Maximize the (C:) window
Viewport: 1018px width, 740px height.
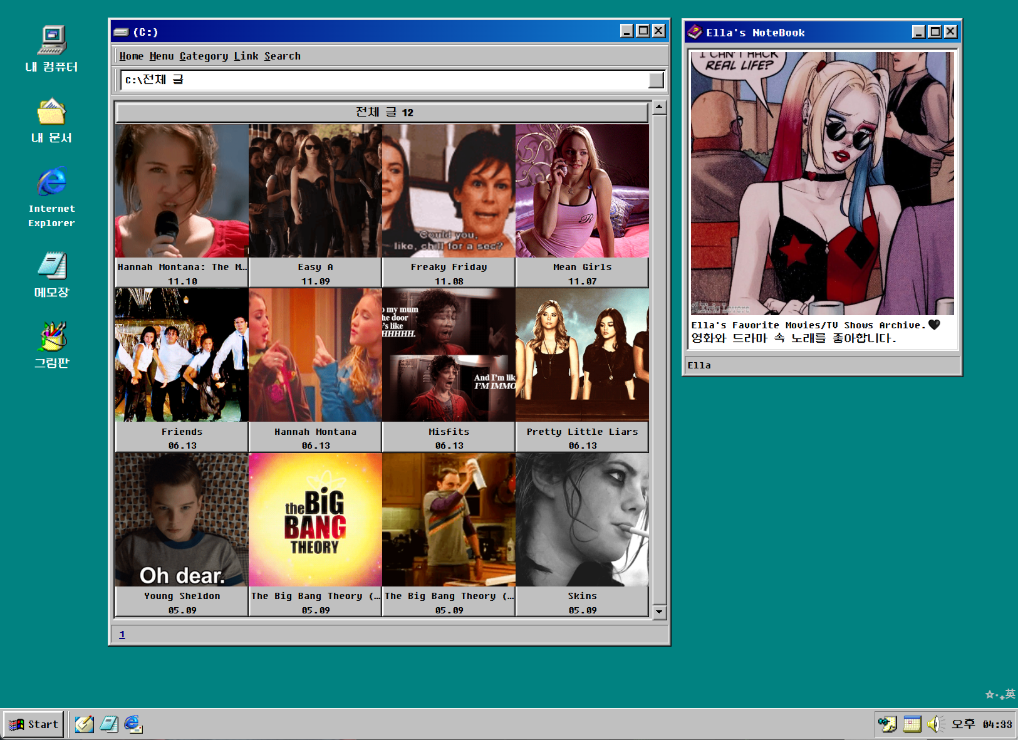643,31
